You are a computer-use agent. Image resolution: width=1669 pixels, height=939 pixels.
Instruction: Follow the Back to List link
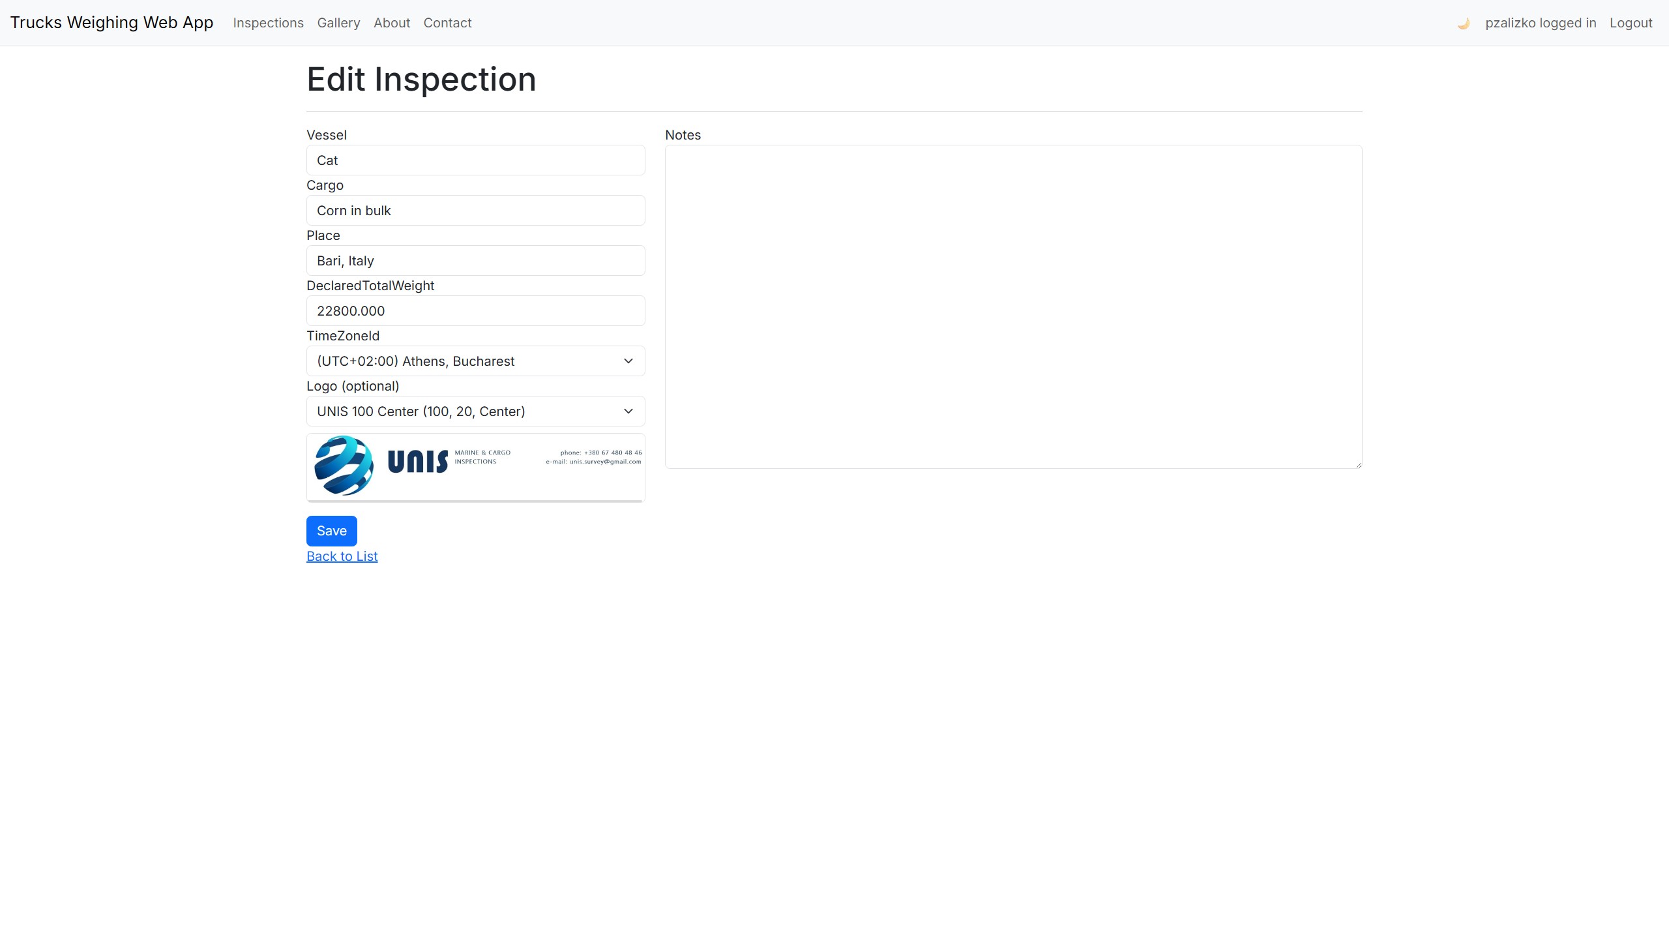(x=342, y=556)
